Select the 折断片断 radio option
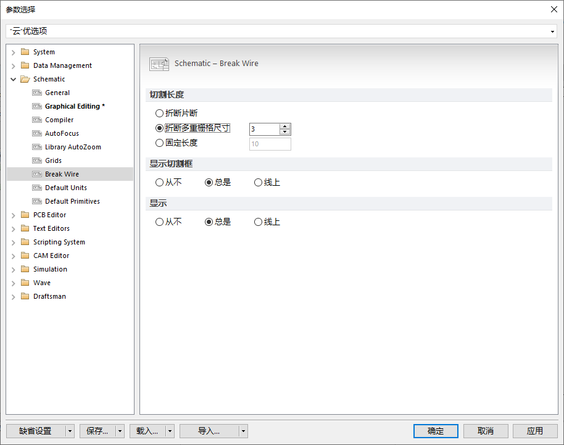The height and width of the screenshot is (445, 564). point(159,113)
